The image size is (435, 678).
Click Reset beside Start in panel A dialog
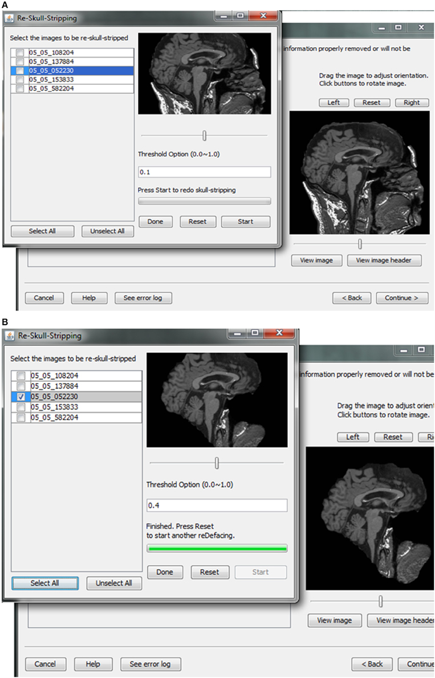[x=197, y=222]
